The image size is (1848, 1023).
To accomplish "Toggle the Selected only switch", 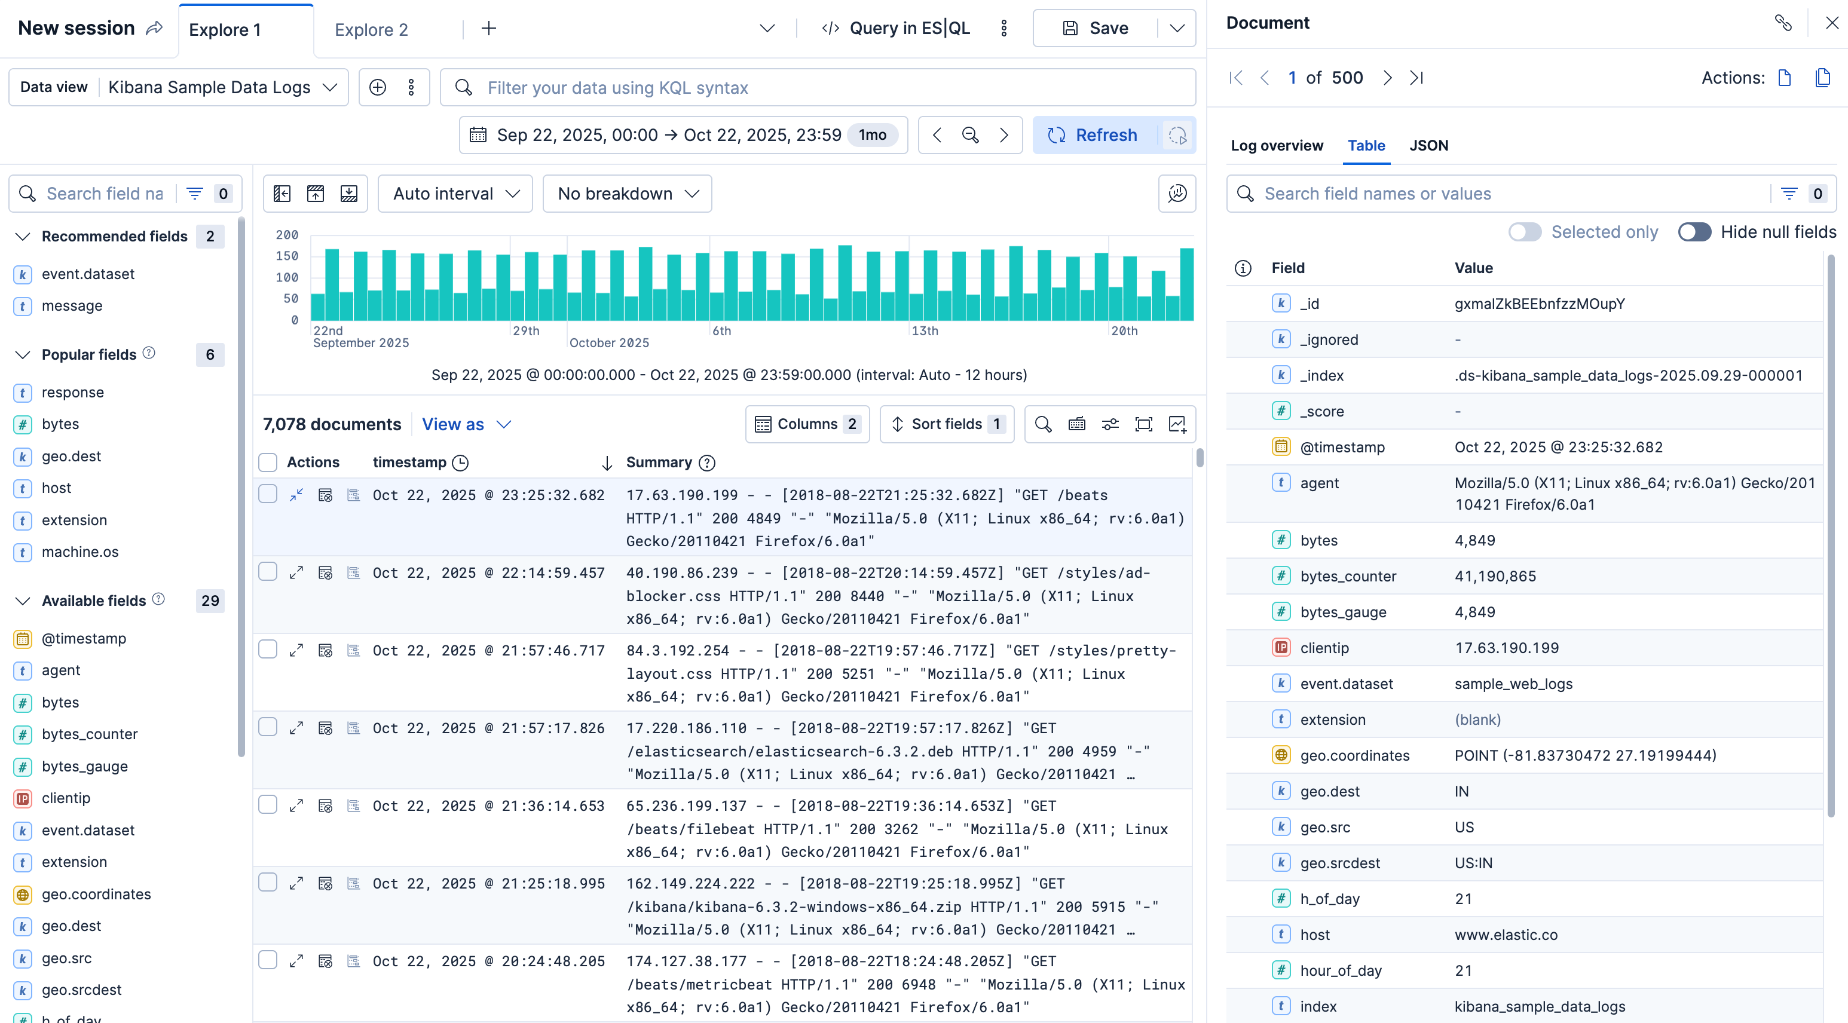I will tap(1525, 232).
